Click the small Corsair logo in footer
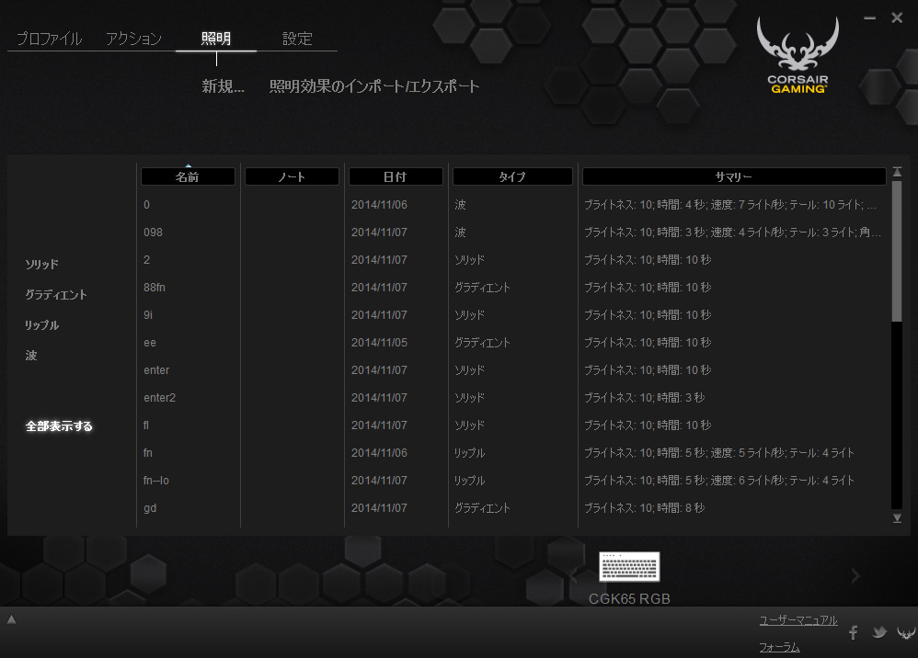Viewport: 918px width, 658px height. click(x=906, y=632)
